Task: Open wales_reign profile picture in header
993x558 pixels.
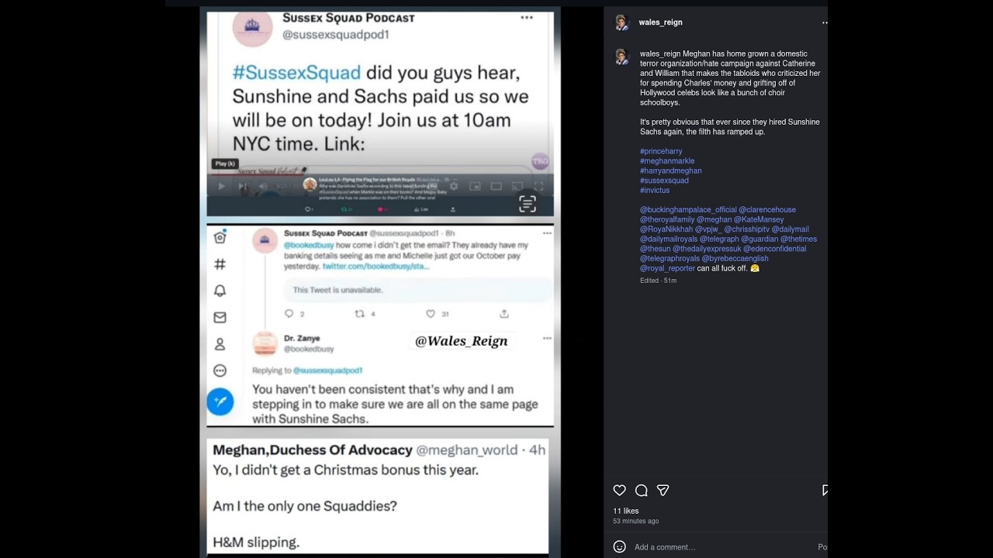Action: pos(621,22)
